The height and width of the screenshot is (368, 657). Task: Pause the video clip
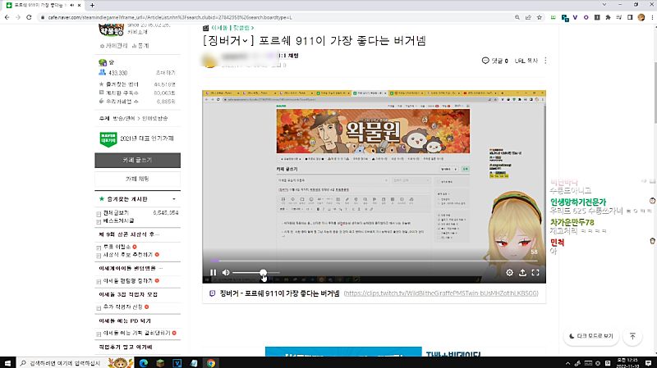pyautogui.click(x=213, y=272)
